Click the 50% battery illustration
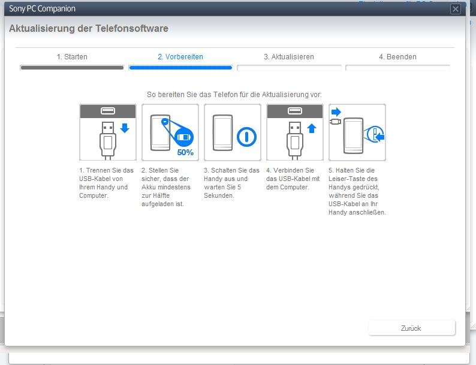The width and height of the screenshot is (476, 365). click(170, 132)
